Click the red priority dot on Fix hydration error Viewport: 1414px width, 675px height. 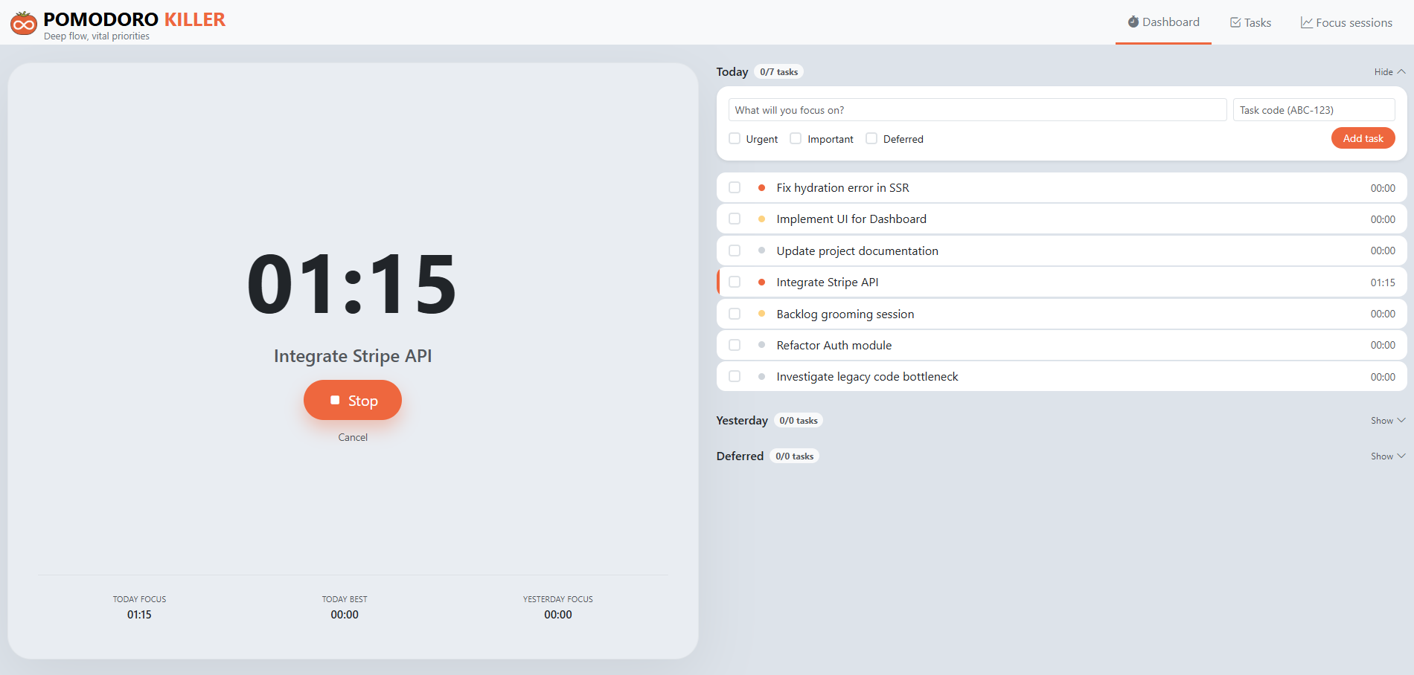point(761,188)
